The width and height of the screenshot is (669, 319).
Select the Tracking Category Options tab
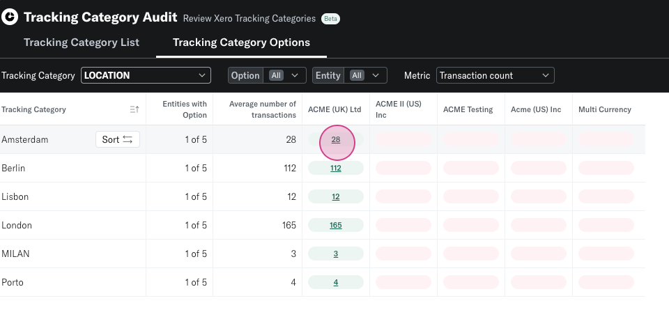point(241,42)
